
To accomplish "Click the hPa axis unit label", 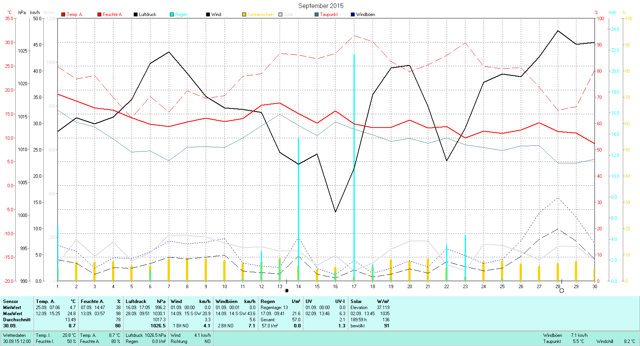I will [22, 13].
